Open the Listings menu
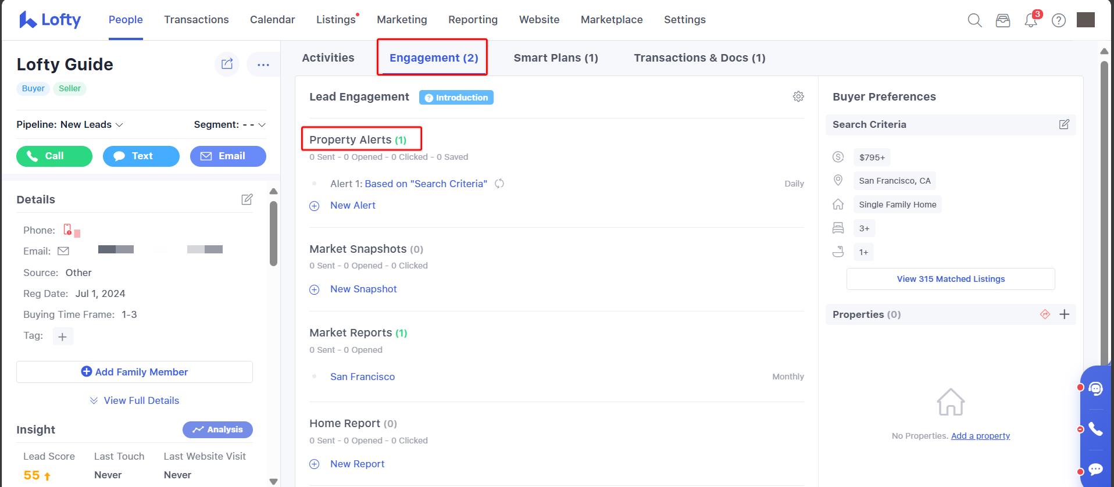Image resolution: width=1114 pixels, height=487 pixels. point(336,20)
